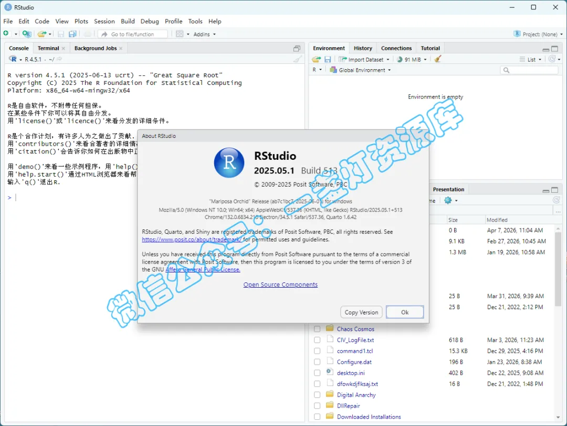Viewport: 567px width, 426px height.
Task: Switch to the History tab
Action: 363,48
